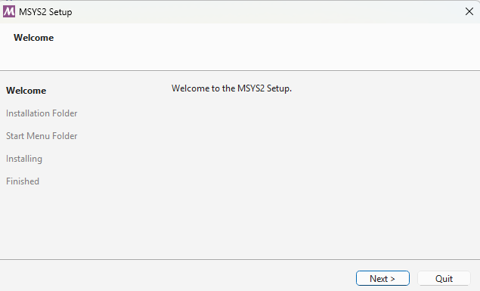Select the bold Welcome step in sidebar
This screenshot has width=480, height=291.
pos(26,91)
